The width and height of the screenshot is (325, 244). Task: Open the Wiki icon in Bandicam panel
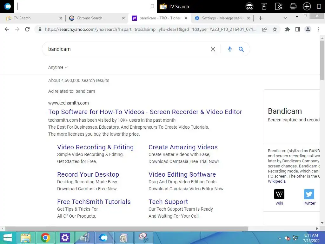[x=279, y=194]
